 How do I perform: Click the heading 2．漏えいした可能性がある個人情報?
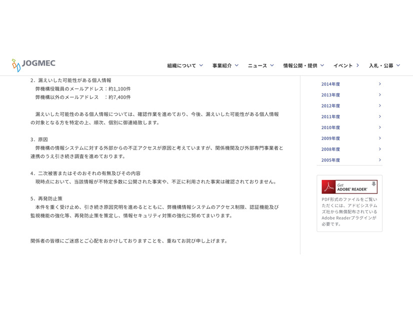71,80
